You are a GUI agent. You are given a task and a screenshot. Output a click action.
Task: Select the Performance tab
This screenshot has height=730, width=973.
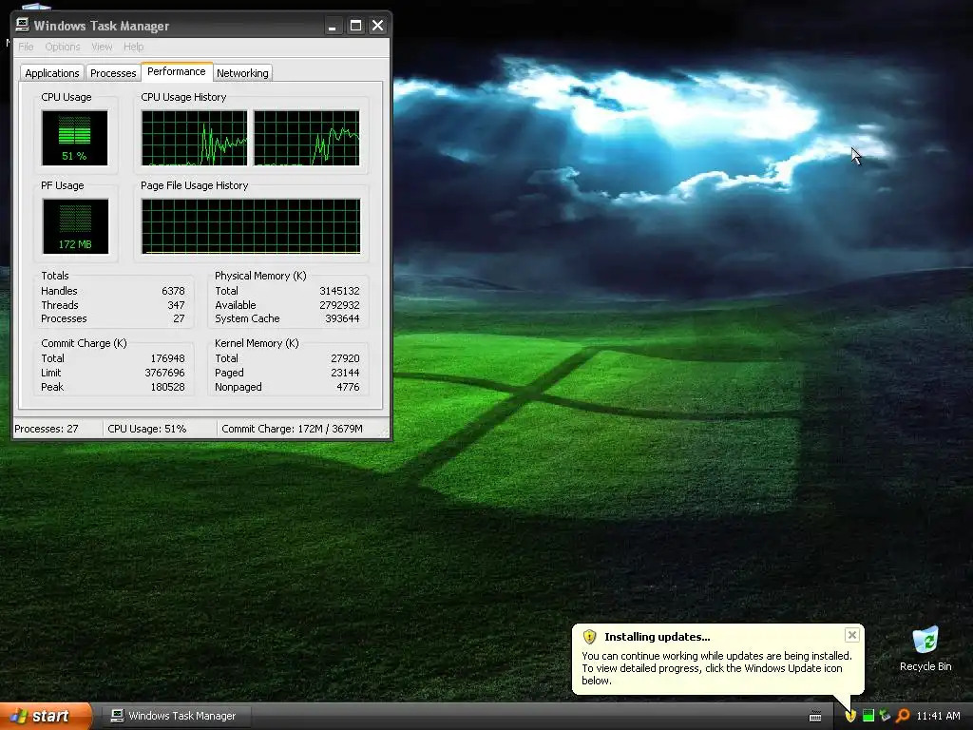click(176, 71)
